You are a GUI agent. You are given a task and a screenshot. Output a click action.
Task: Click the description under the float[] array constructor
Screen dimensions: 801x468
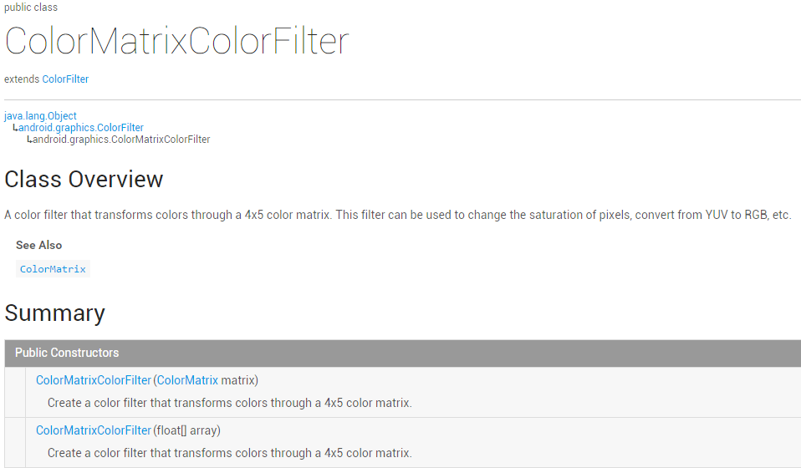click(229, 453)
